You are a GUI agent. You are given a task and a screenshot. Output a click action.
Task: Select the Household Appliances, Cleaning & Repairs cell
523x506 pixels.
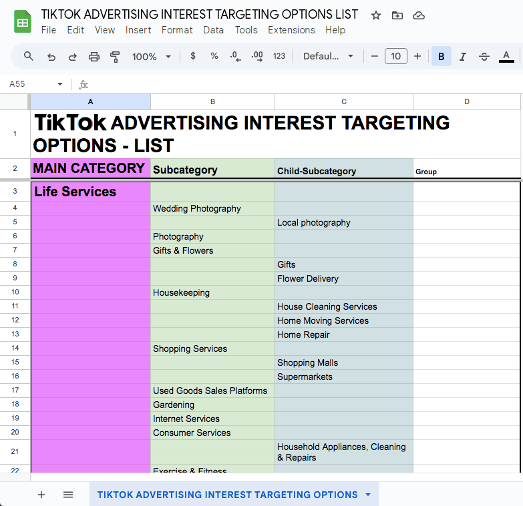344,452
